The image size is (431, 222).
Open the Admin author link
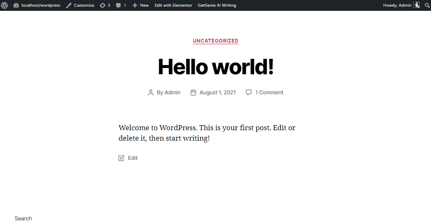pyautogui.click(x=172, y=93)
